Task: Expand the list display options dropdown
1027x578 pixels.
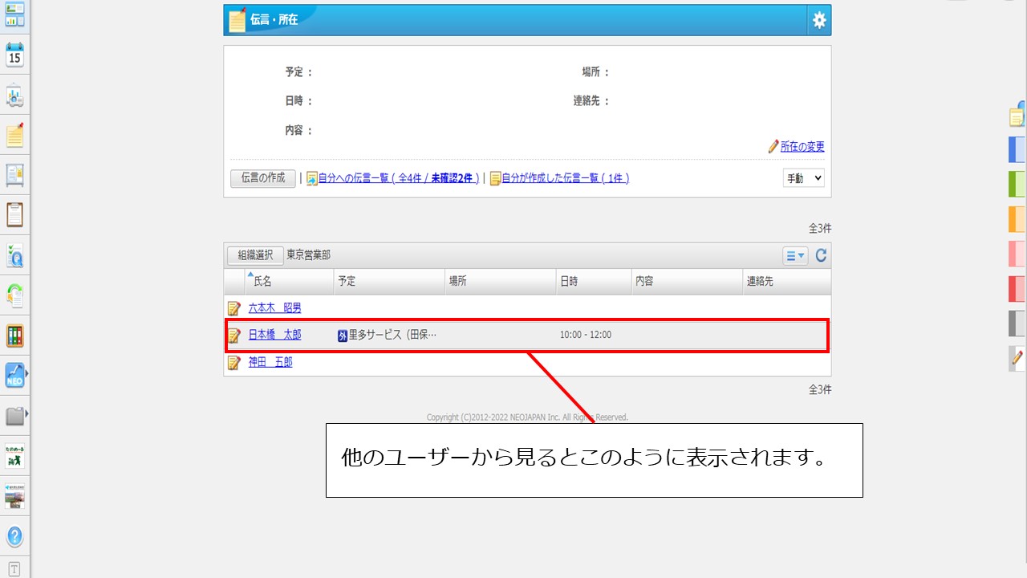Action: pyautogui.click(x=795, y=256)
